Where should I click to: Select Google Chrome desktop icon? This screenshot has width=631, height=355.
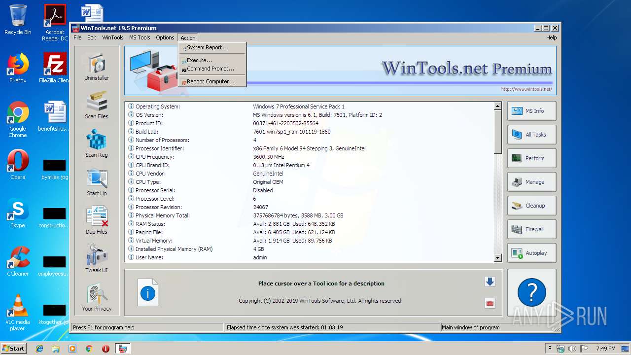(18, 120)
